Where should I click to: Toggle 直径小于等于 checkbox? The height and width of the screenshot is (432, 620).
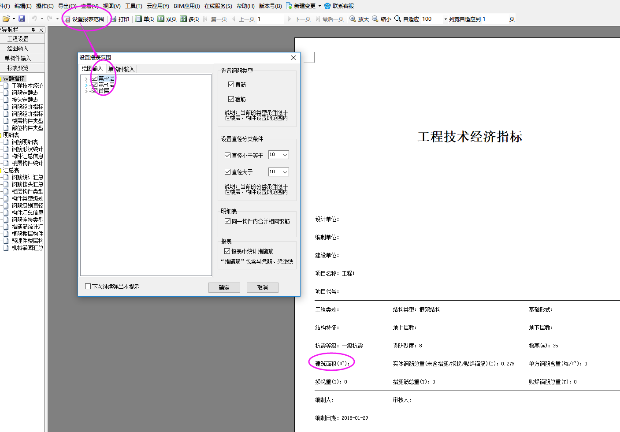pyautogui.click(x=227, y=155)
